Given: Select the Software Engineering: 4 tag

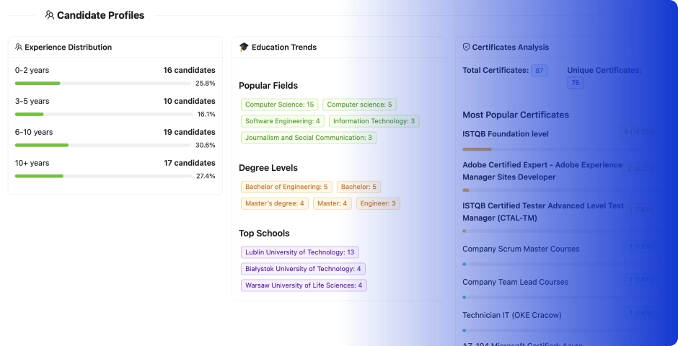Looking at the screenshot, I should (x=283, y=121).
